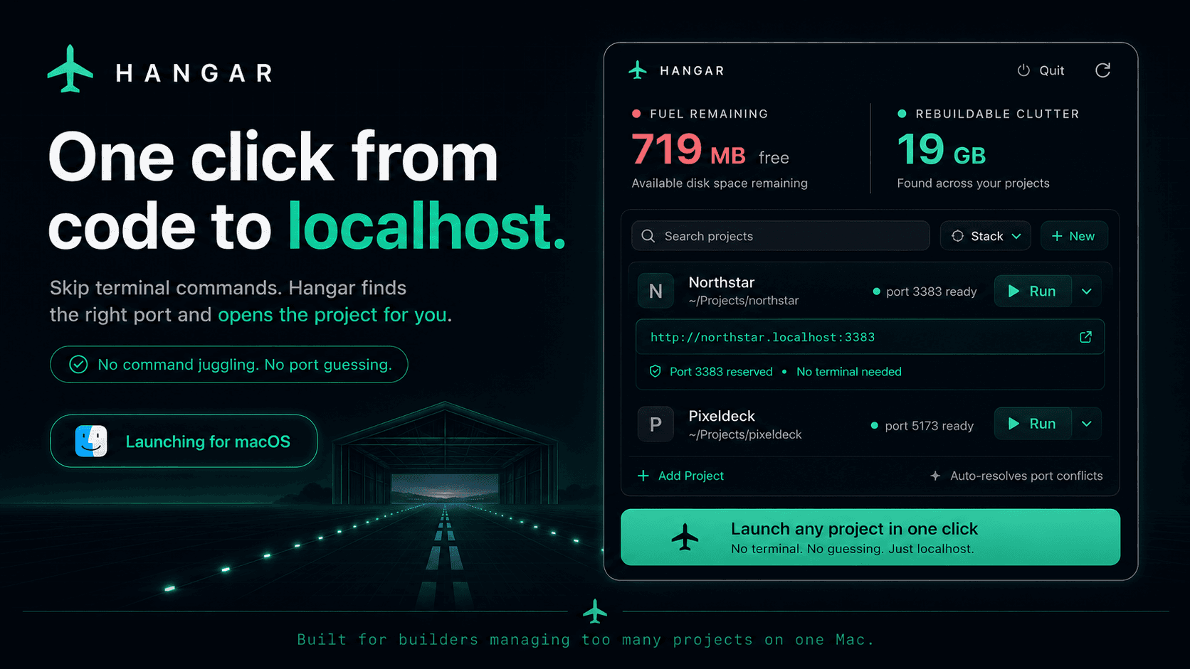Open the Stack filter dropdown

coord(986,236)
